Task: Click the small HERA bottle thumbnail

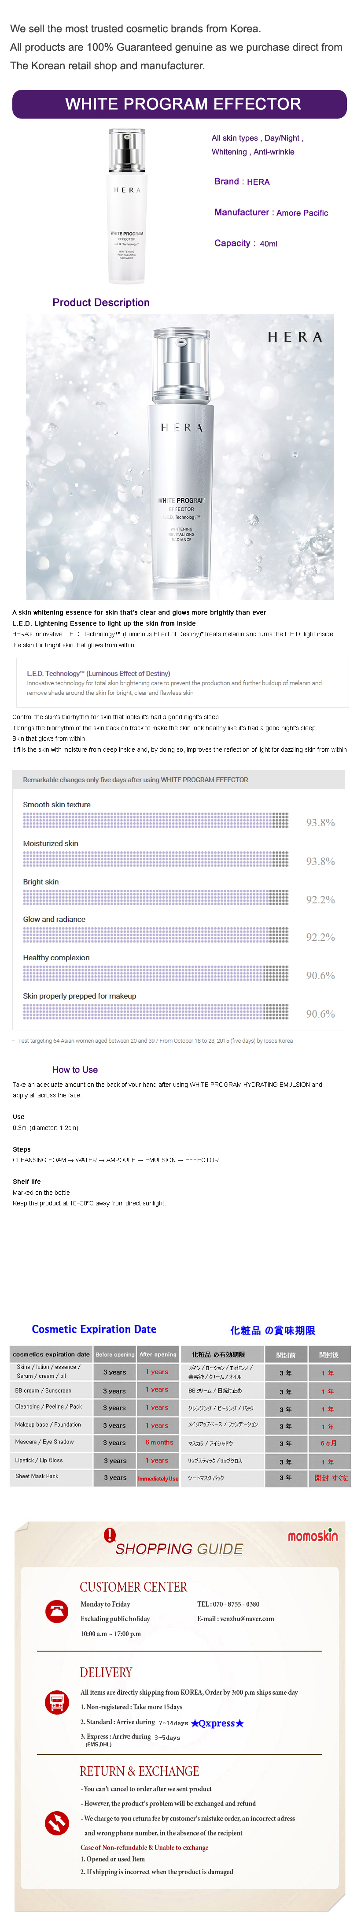Action: [127, 205]
